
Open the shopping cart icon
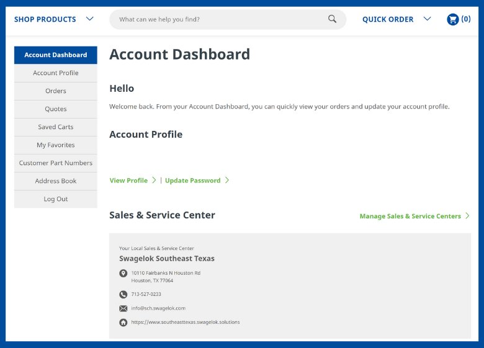(453, 19)
